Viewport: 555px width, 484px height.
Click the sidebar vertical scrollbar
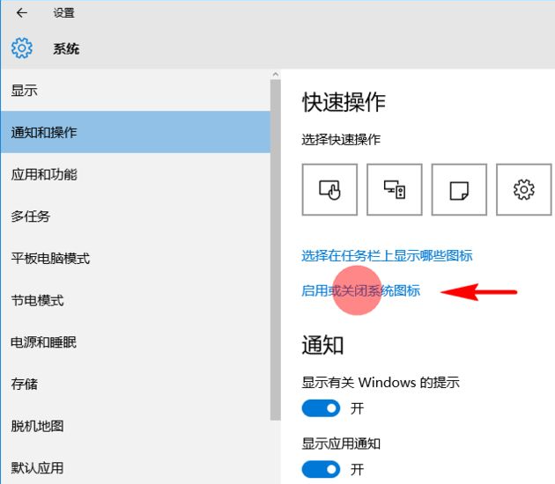(275, 264)
